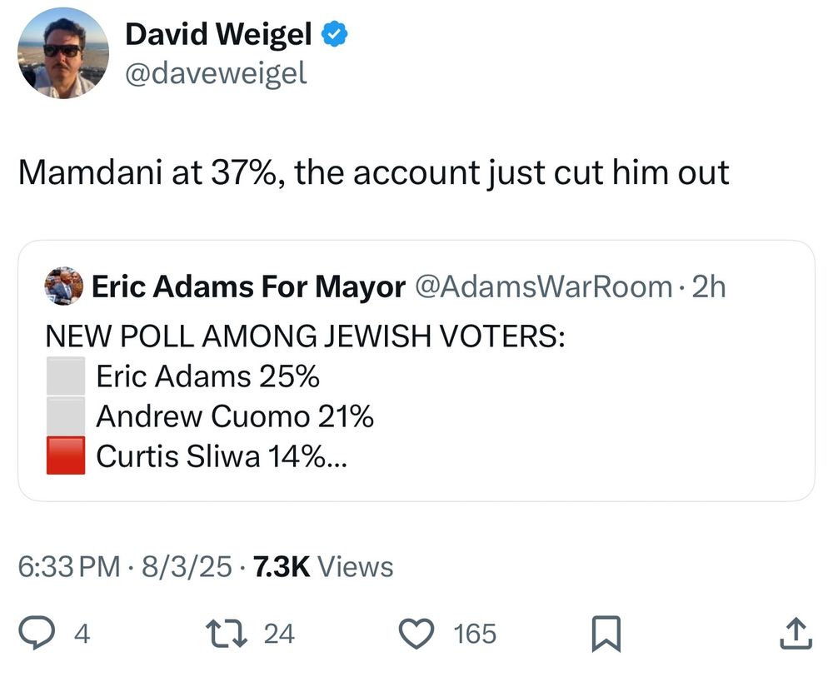Open the share upload icon
833x682 pixels.
coord(796,633)
